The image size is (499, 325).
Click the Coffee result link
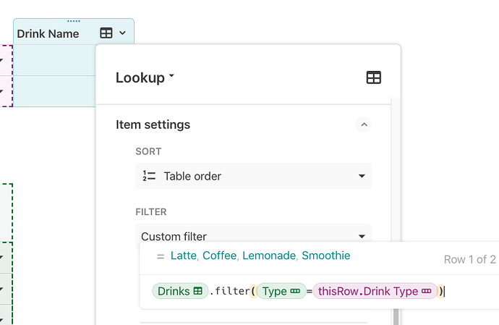pos(220,256)
